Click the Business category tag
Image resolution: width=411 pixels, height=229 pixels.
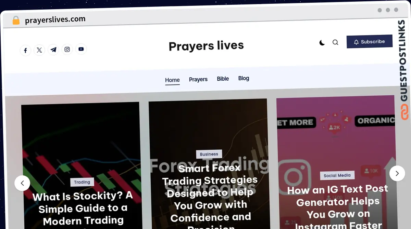pyautogui.click(x=209, y=154)
